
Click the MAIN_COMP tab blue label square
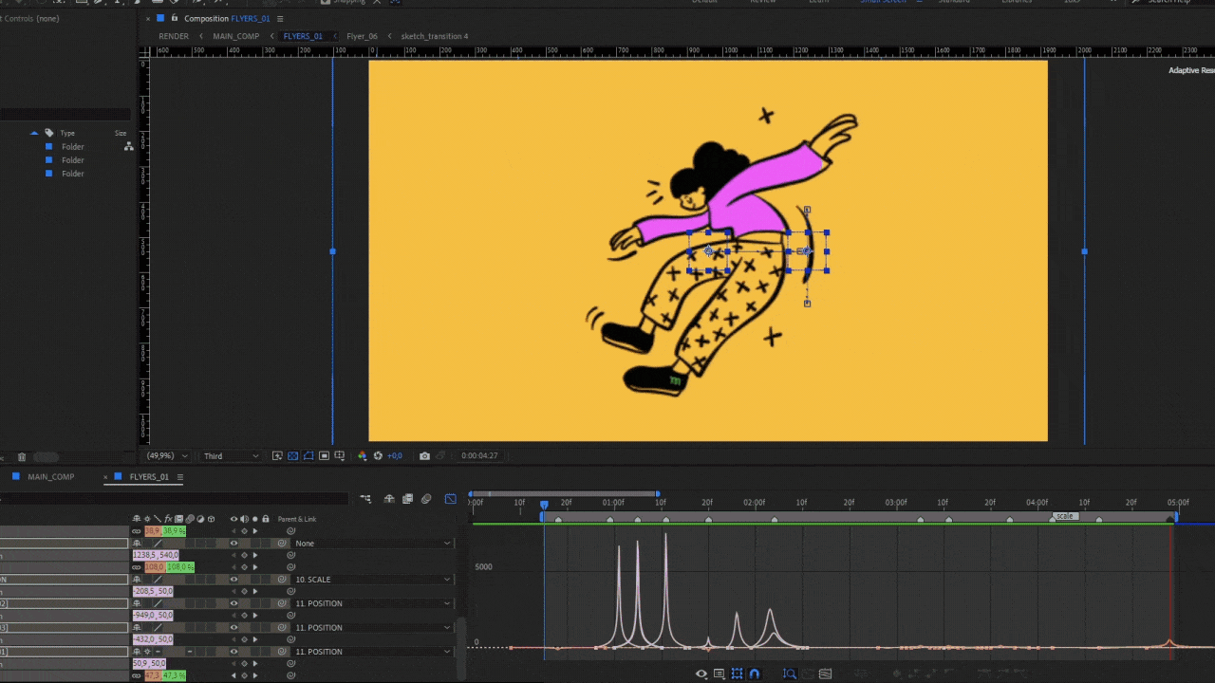[16, 477]
